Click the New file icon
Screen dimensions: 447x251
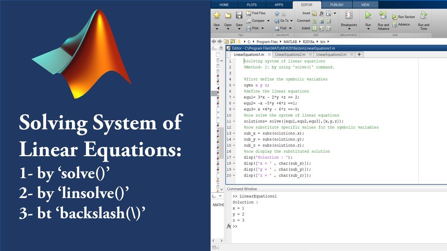tap(217, 15)
